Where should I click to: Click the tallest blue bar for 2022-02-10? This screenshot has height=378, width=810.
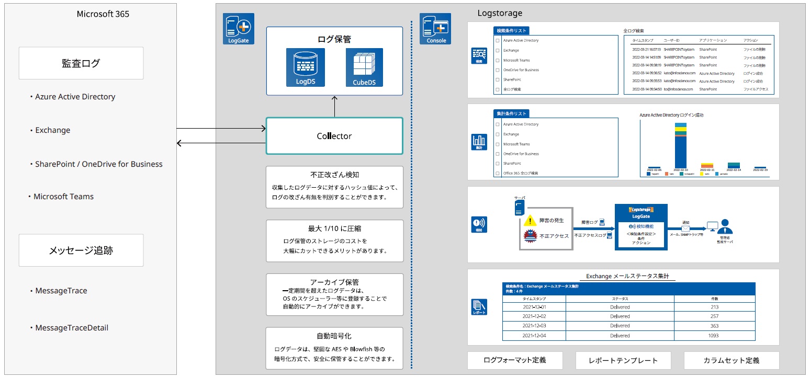click(680, 153)
